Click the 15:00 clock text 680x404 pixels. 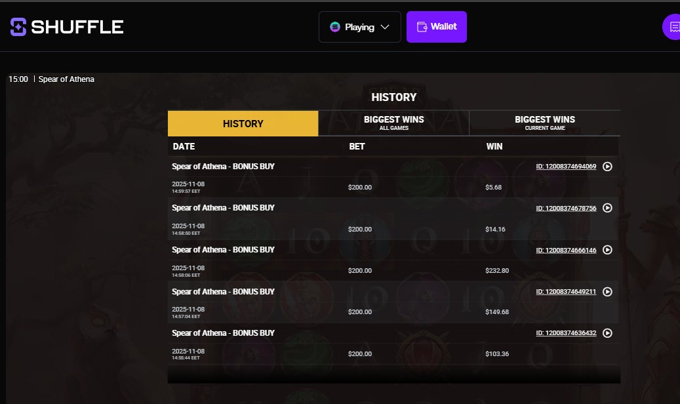(x=18, y=79)
